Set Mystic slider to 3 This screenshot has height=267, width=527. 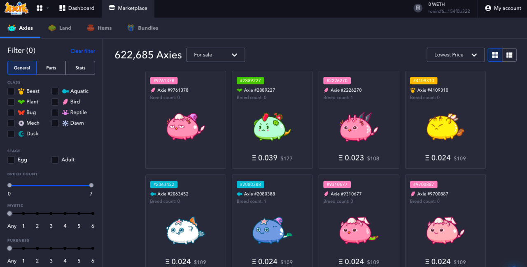(x=51, y=214)
